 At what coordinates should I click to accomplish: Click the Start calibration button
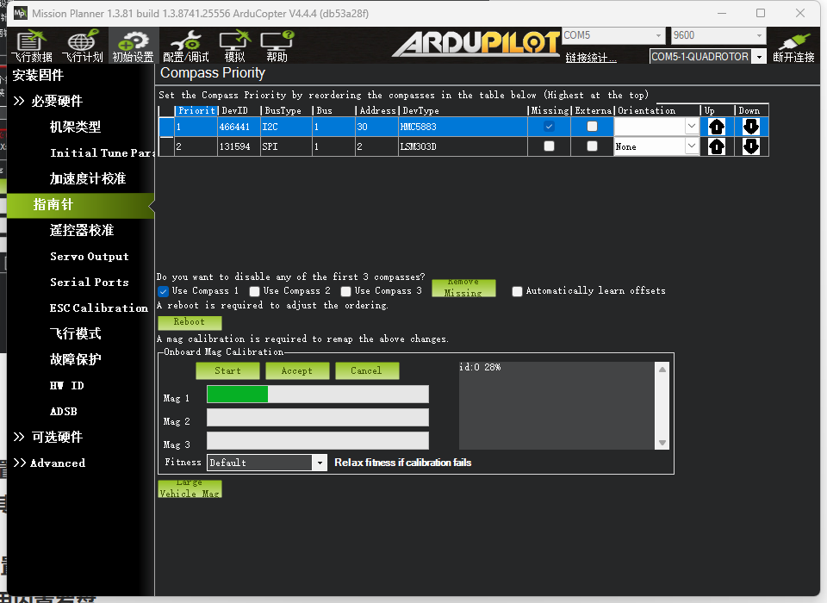(227, 371)
